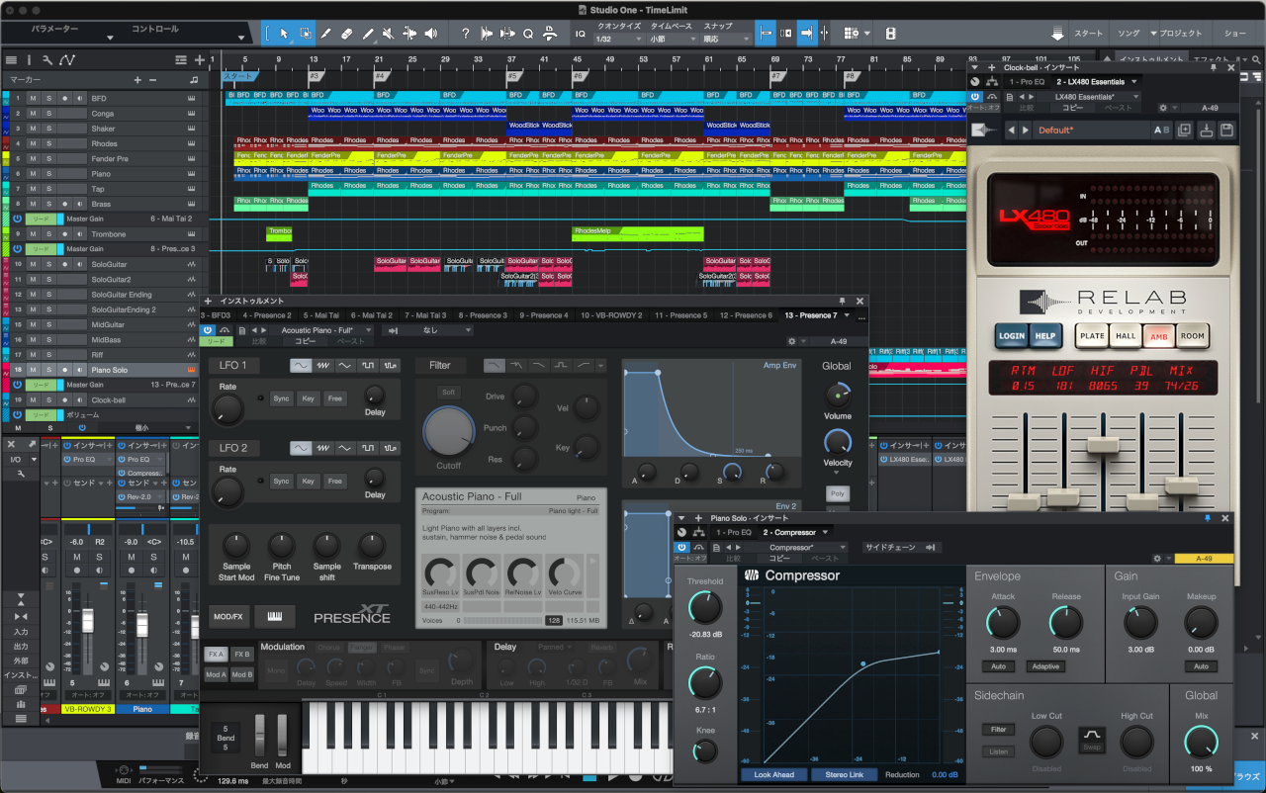Image resolution: width=1266 pixels, height=793 pixels.
Task: Click the MOD/FX button in Presence
Action: pyautogui.click(x=228, y=617)
